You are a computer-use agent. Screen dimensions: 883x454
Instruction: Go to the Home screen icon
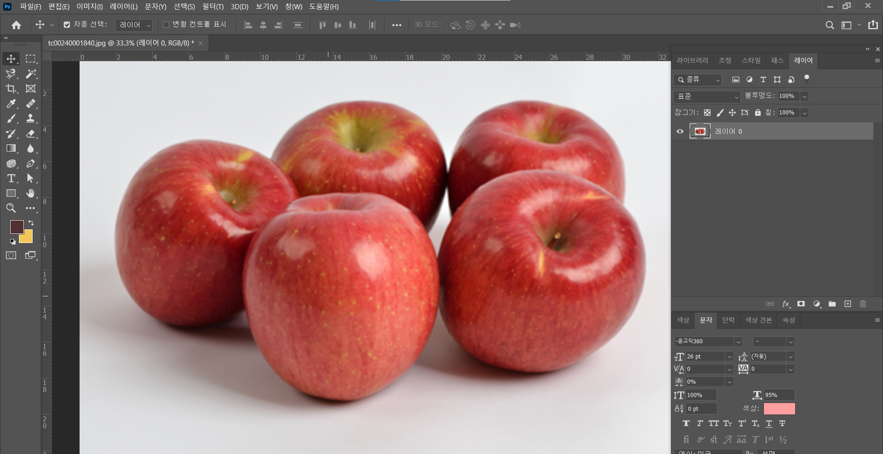click(x=16, y=25)
